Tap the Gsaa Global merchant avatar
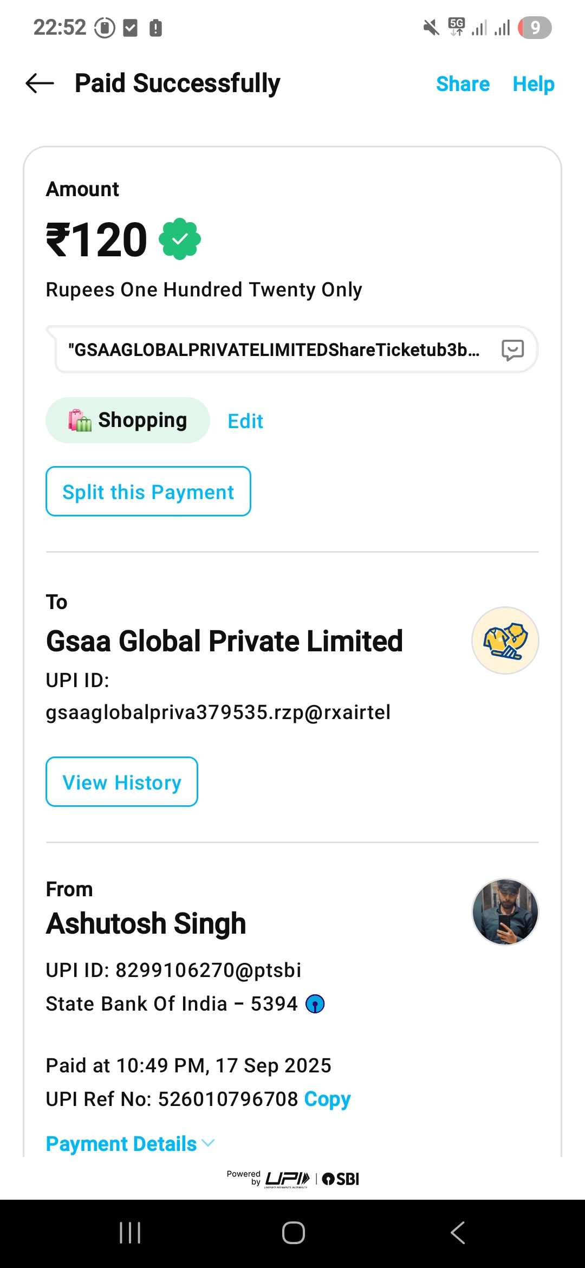 click(x=505, y=641)
